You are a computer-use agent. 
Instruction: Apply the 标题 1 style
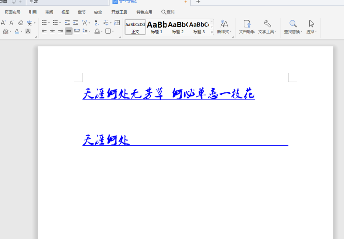(x=157, y=27)
